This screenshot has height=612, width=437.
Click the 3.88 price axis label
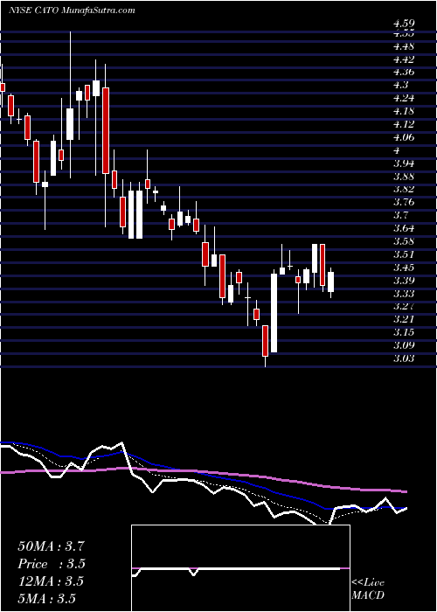pyautogui.click(x=404, y=176)
